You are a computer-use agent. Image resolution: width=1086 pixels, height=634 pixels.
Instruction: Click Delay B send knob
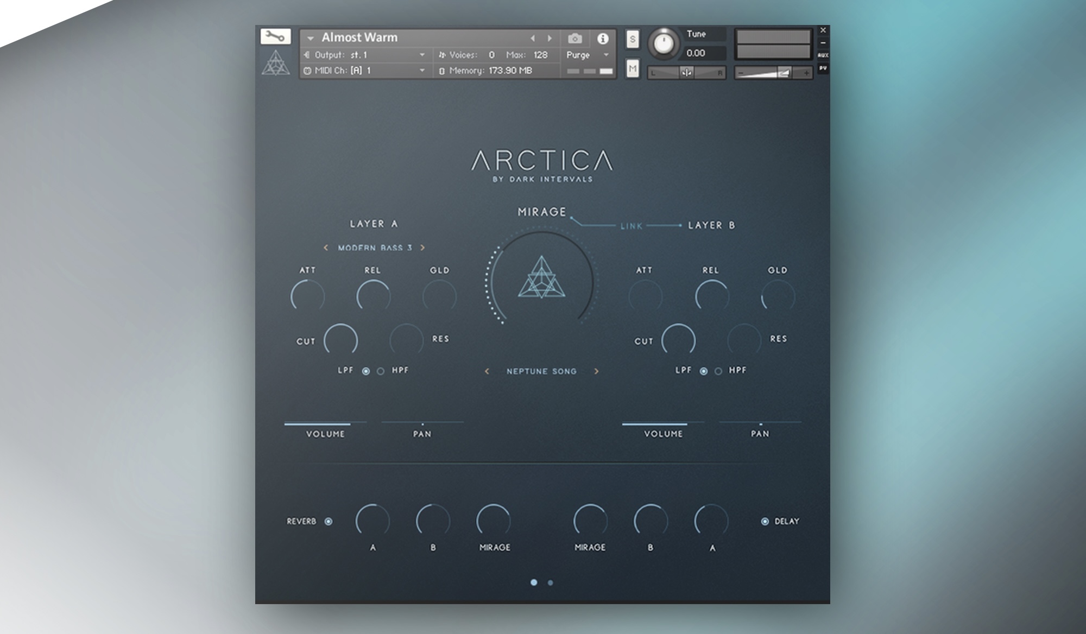click(651, 521)
